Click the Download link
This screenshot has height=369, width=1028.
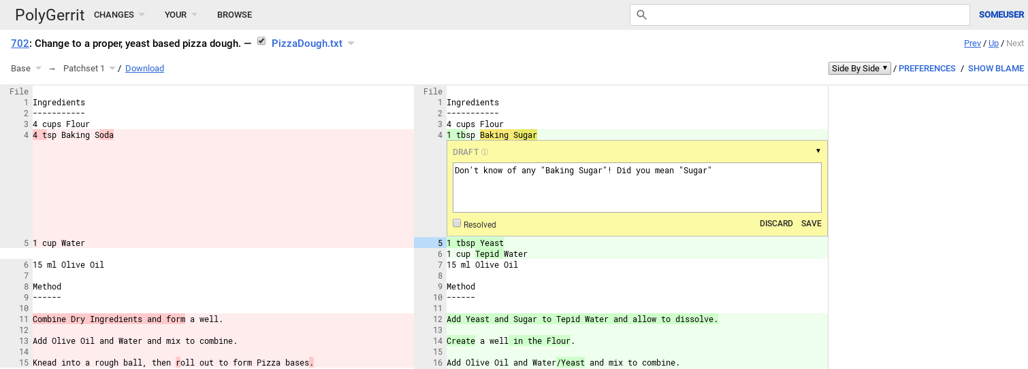click(x=144, y=69)
